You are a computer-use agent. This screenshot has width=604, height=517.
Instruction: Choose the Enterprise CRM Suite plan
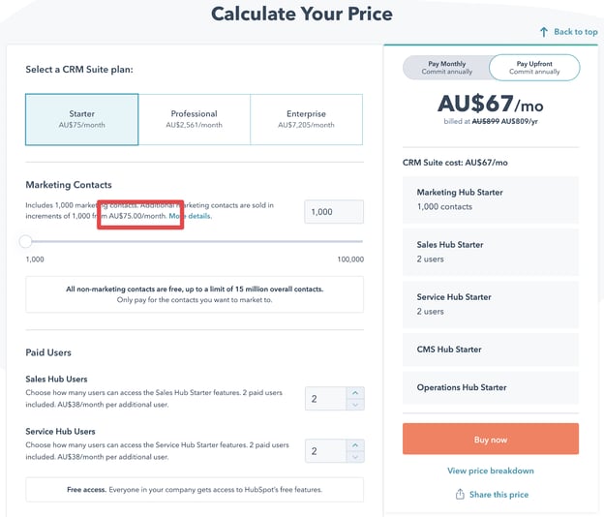306,119
